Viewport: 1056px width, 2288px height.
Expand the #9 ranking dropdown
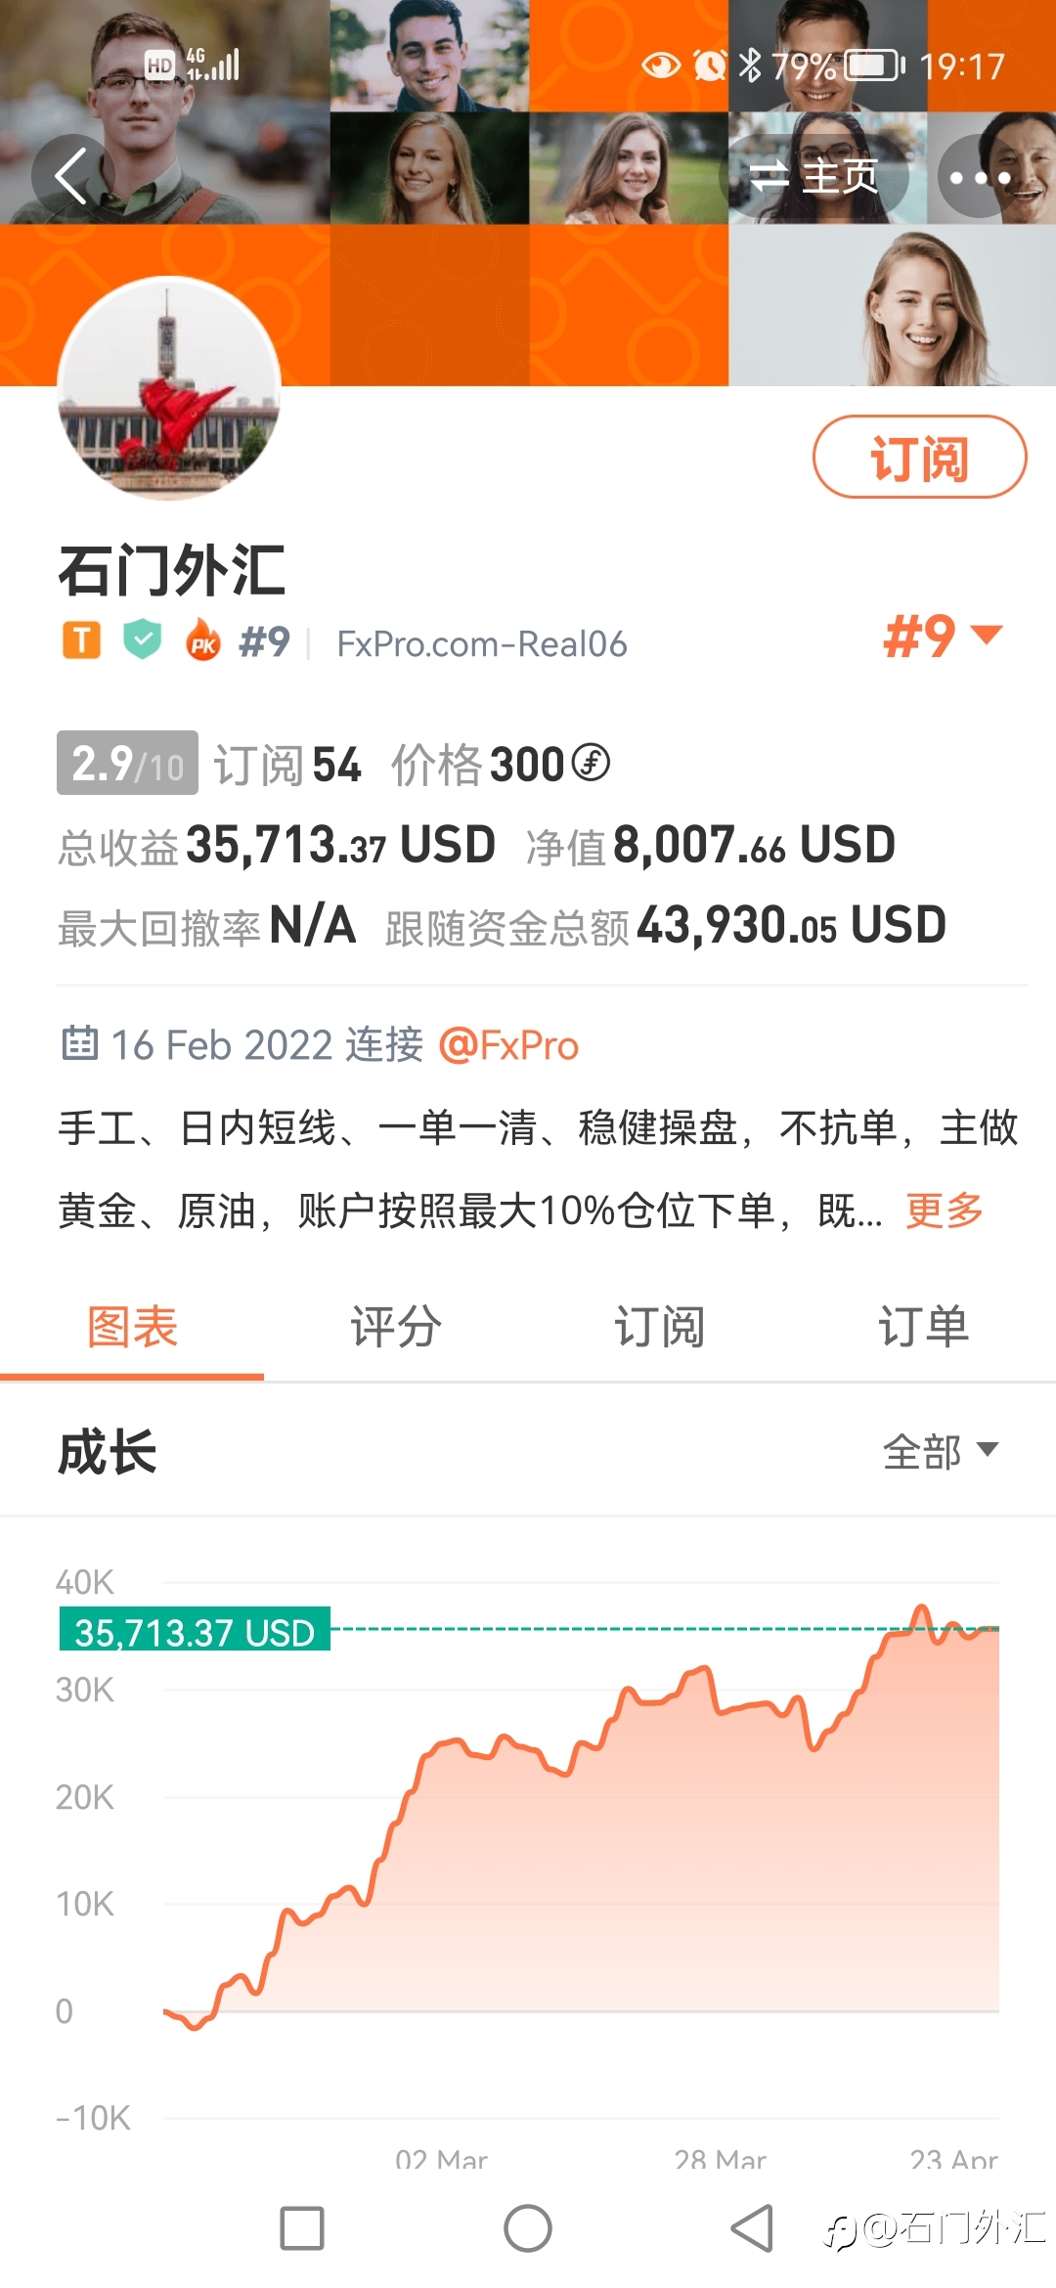pos(943,637)
